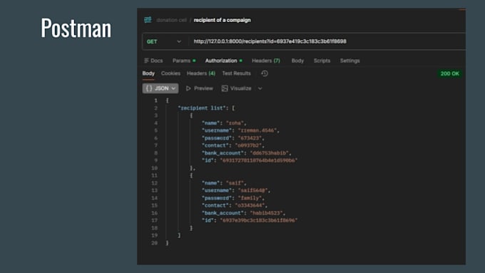Open the GET method dropdown

[x=164, y=41]
